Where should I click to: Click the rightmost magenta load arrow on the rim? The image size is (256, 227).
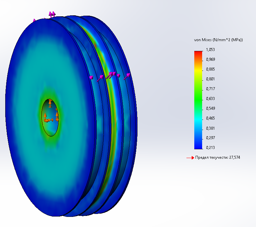(127, 76)
